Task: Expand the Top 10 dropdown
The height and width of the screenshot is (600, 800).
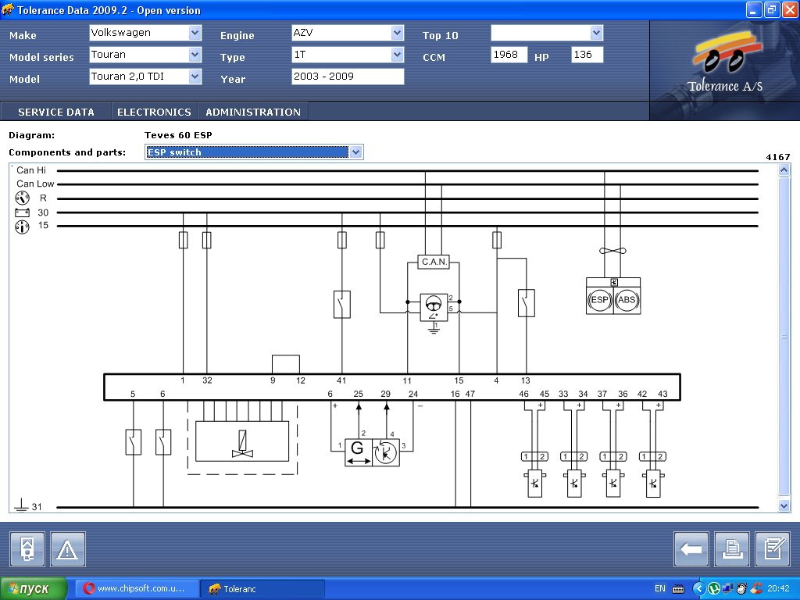Action: pos(597,33)
